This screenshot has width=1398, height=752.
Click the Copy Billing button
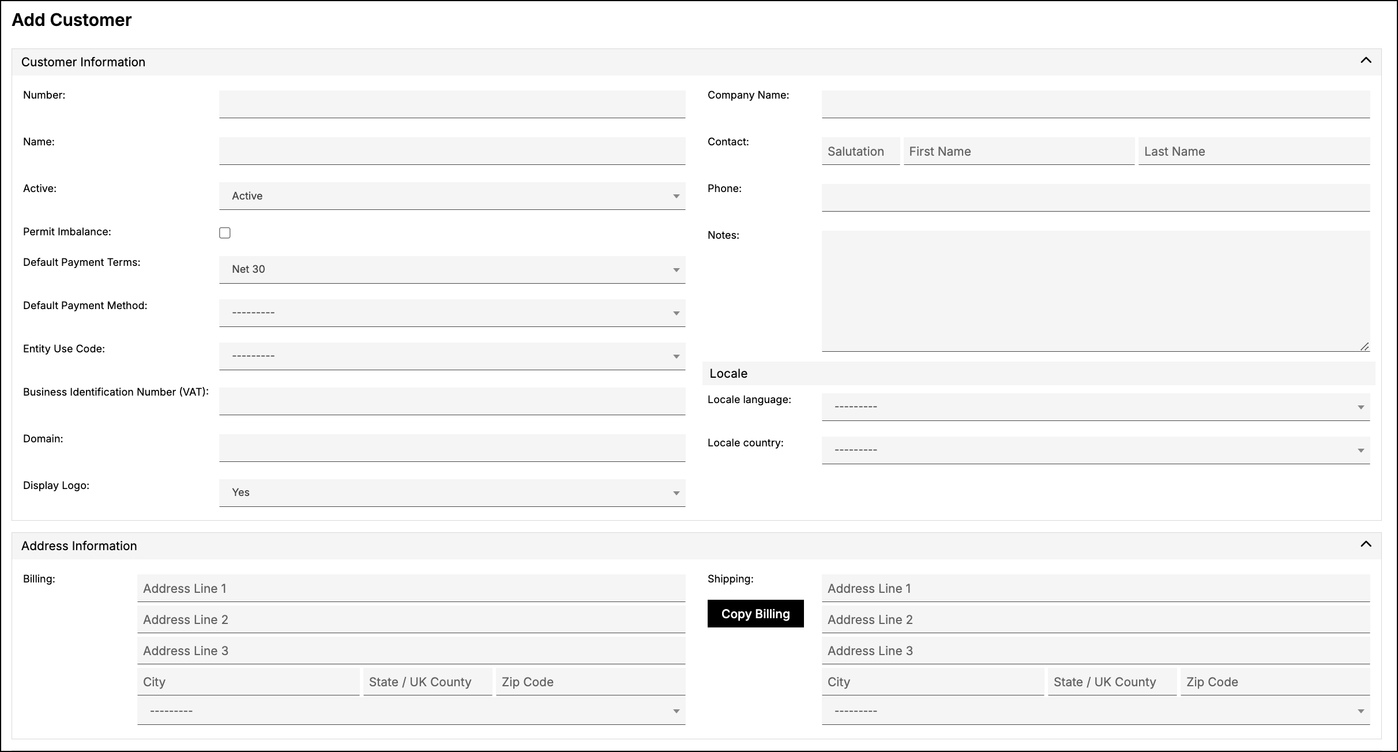point(756,614)
